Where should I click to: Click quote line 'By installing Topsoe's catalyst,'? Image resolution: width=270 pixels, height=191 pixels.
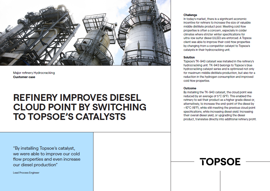[x=44, y=148]
